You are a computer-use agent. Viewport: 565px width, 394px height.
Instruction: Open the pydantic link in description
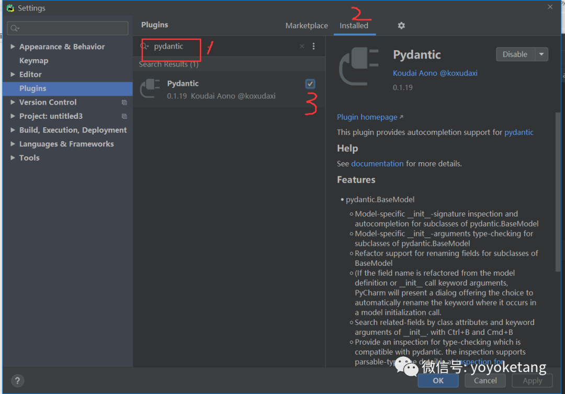[x=519, y=132]
